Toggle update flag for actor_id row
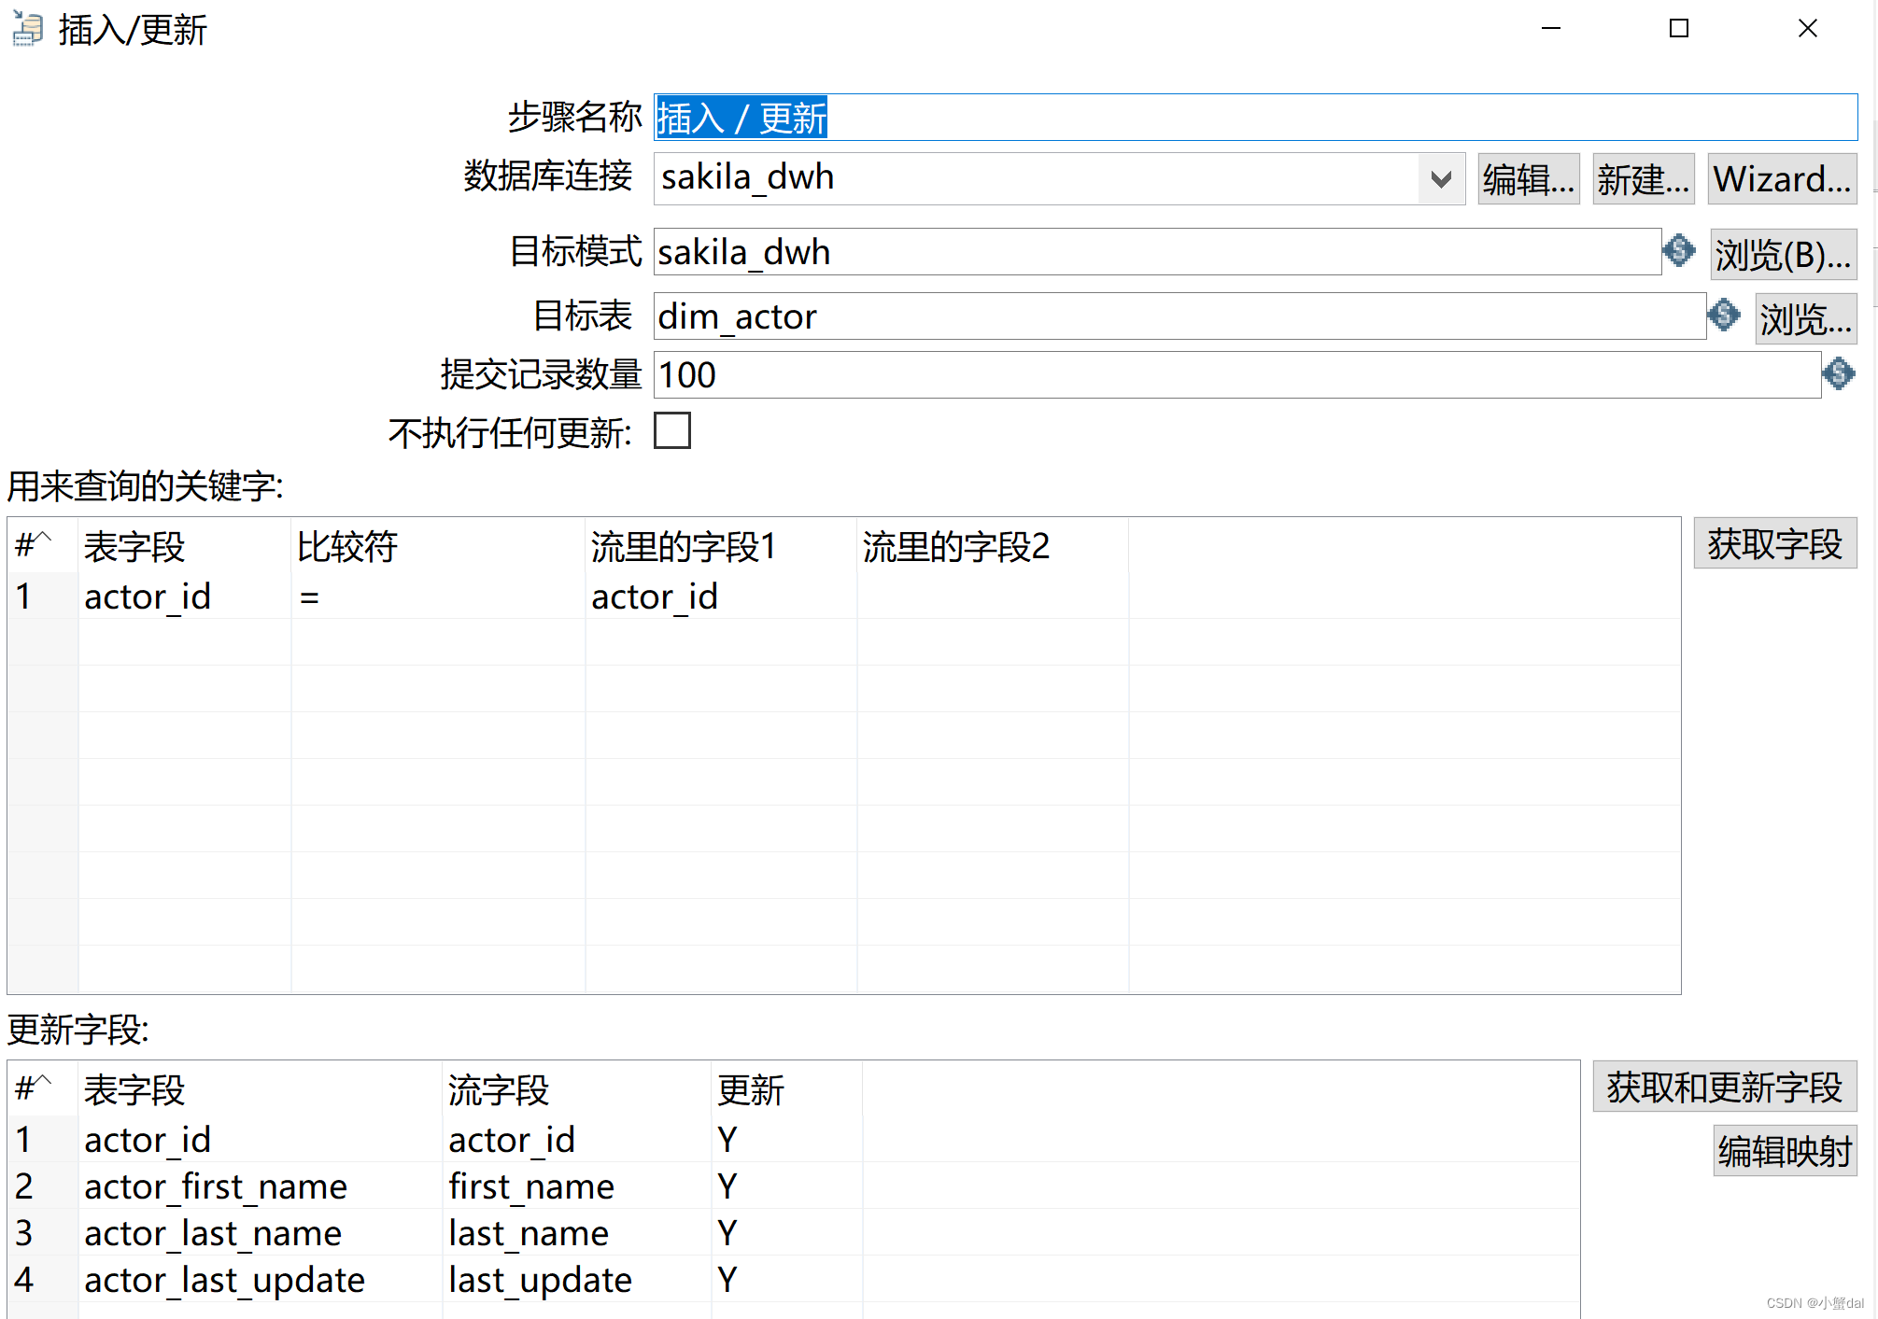1878x1319 pixels. pyautogui.click(x=727, y=1139)
